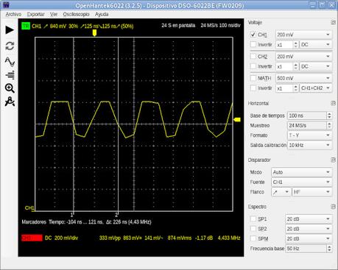The image size is (338, 270).
Task: Open the trigger Modo Auto dropdown
Action: pos(302,172)
